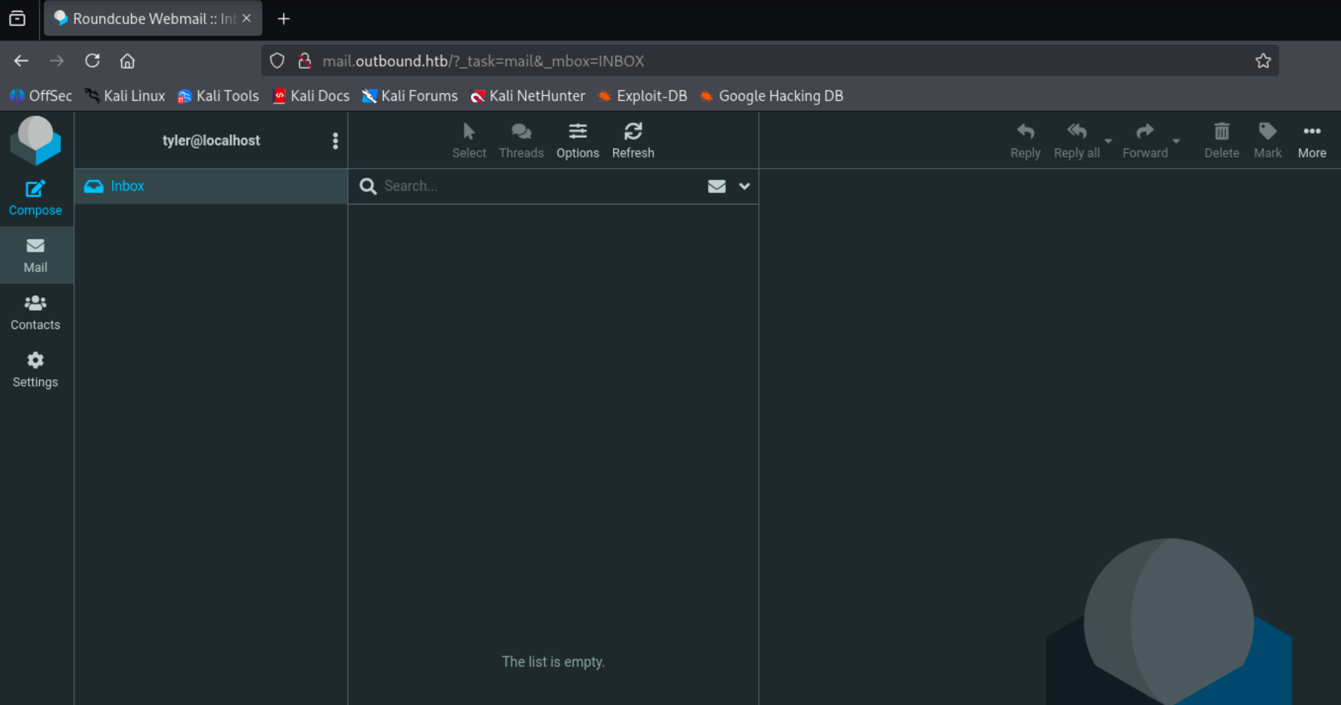Expand the Forward options dropdown

tap(1177, 142)
